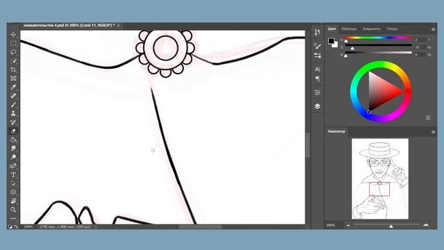Click the brightness slider bar
Viewport: 444px width, 250px height.
coord(378,53)
